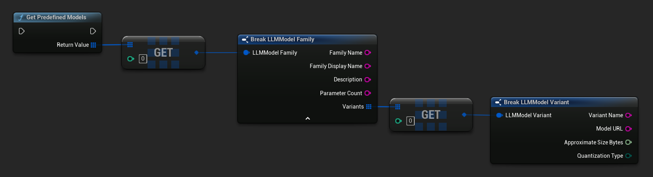Click the Quantization Type output pin

coord(629,156)
